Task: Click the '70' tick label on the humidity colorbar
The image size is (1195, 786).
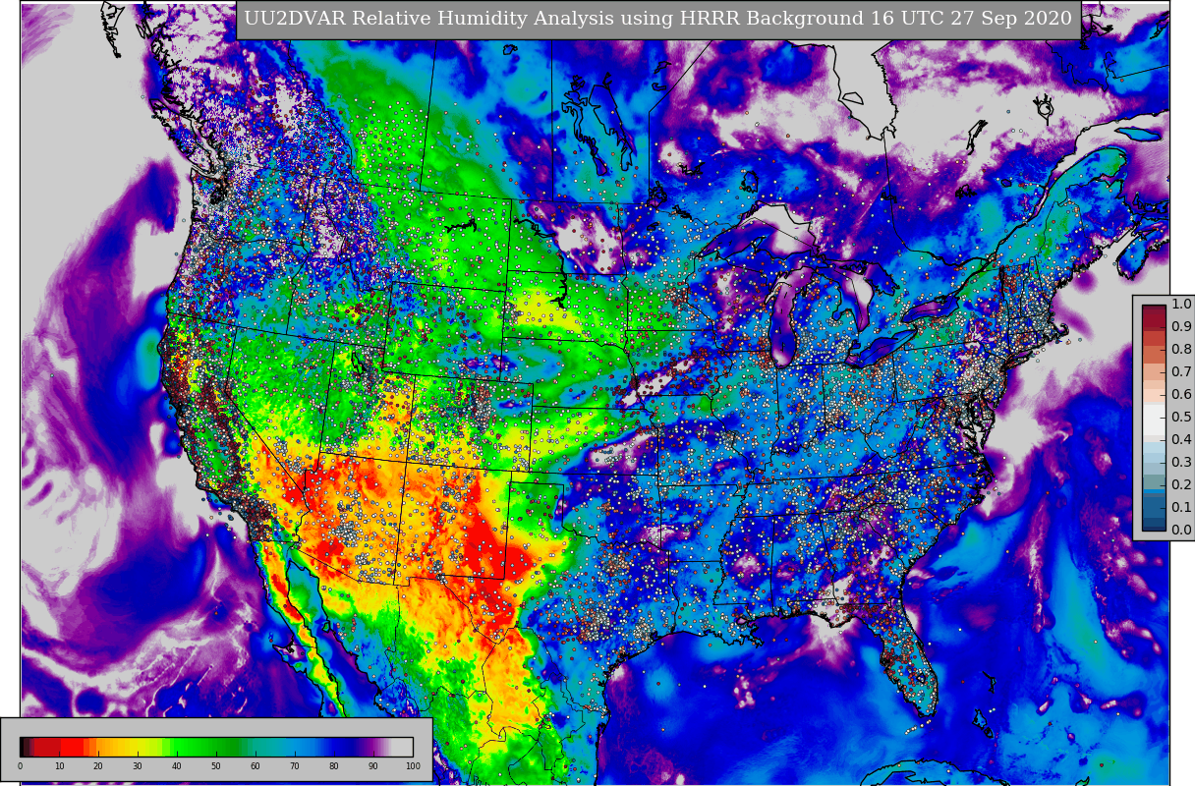Action: (295, 766)
